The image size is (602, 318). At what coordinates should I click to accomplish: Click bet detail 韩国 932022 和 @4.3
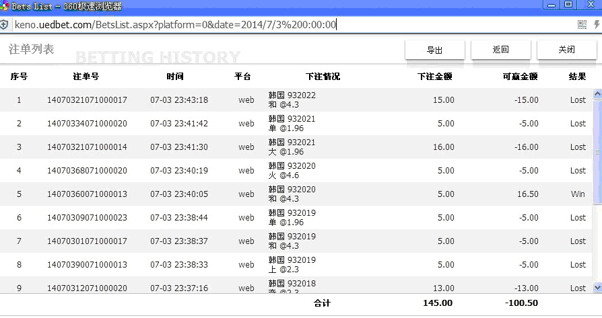[x=292, y=100]
